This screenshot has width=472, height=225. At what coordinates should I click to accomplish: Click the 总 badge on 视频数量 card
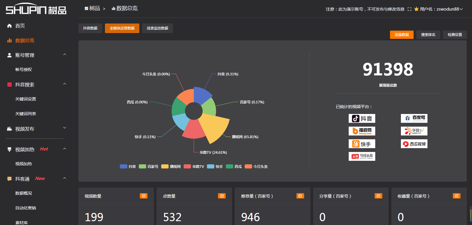144,196
